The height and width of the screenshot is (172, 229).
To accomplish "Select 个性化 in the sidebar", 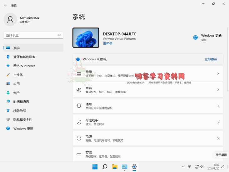I will [x=34, y=75].
